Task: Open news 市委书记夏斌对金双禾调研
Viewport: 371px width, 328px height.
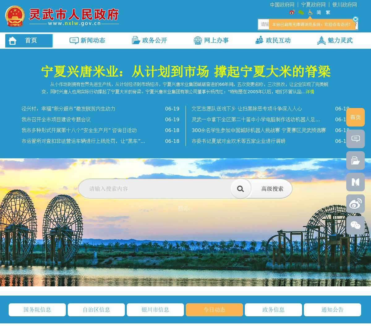Action: 238,141
